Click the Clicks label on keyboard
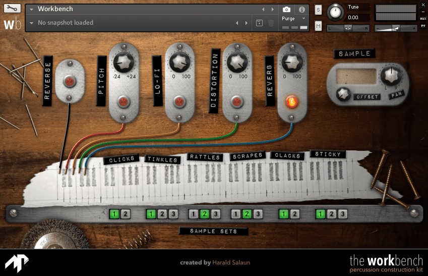The image size is (428, 276). click(121, 159)
